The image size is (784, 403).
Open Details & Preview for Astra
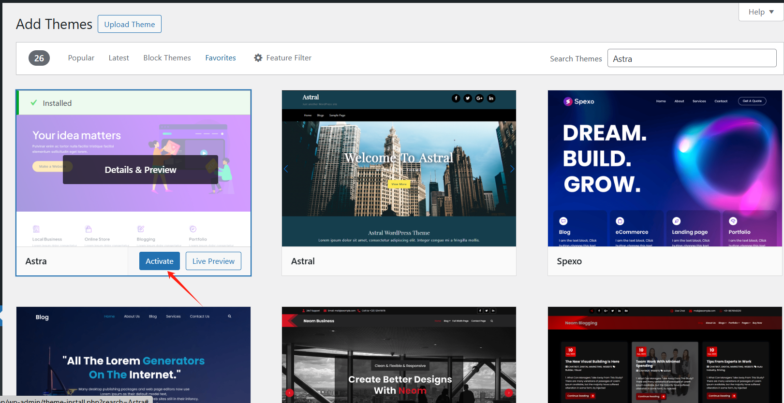click(x=140, y=170)
